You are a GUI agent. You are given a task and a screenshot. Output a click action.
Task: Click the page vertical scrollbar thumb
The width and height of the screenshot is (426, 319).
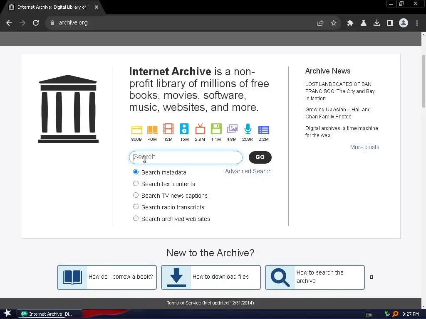coord(424,81)
